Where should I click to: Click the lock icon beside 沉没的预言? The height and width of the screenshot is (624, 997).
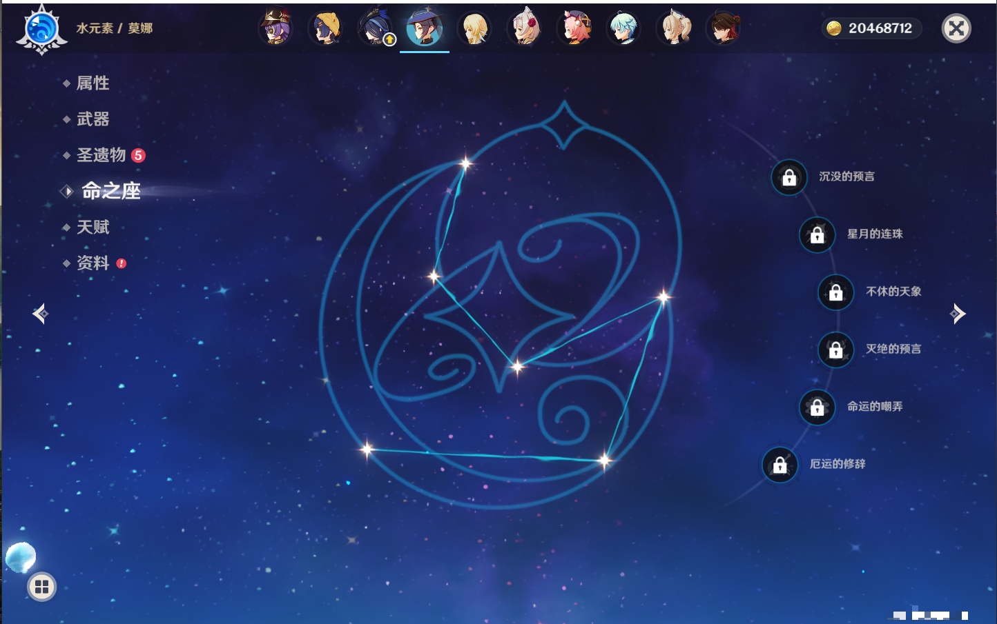pyautogui.click(x=789, y=178)
